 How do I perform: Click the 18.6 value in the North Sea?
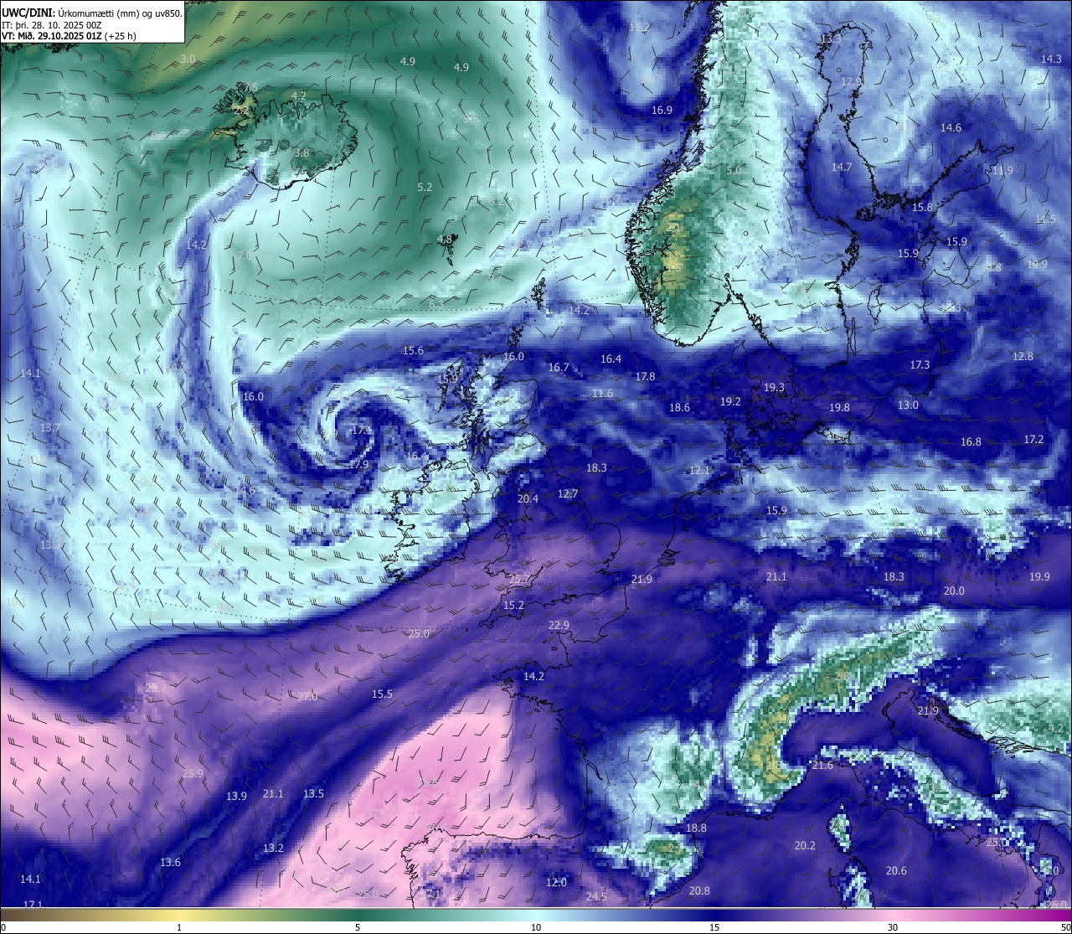(679, 408)
